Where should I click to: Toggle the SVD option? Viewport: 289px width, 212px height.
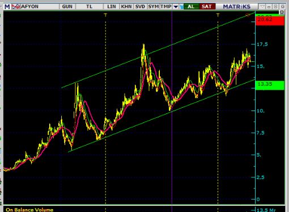tap(140, 7)
